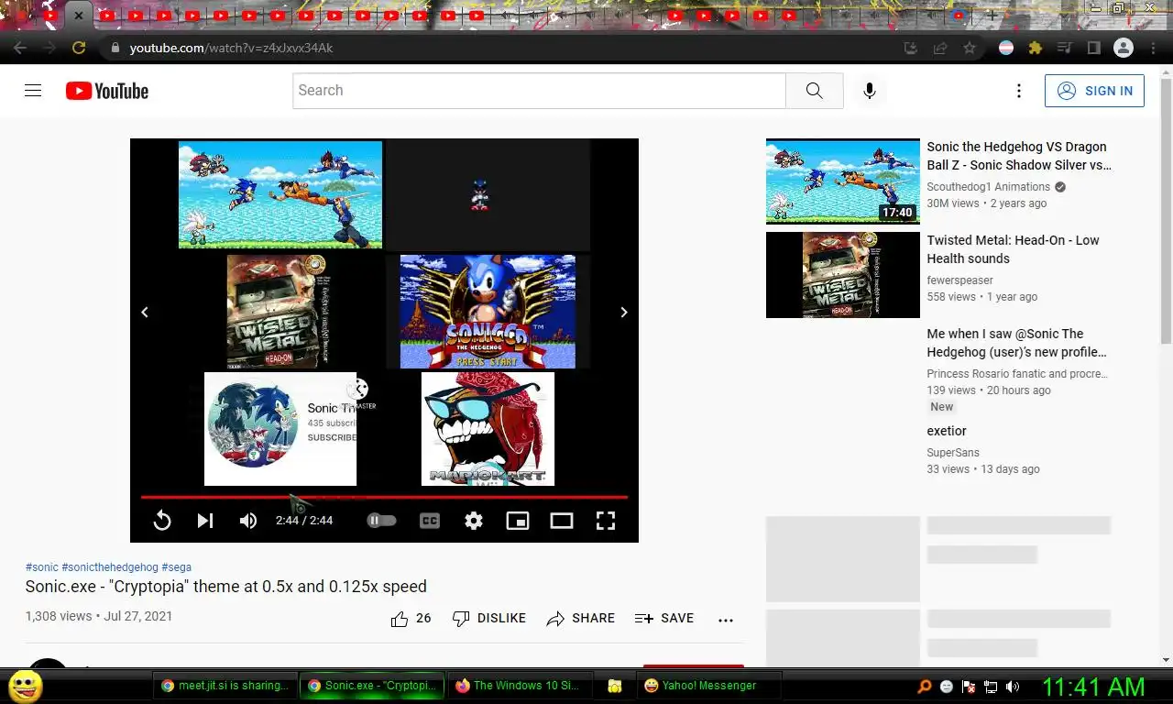The image size is (1173, 704).
Task: Enter full screen mode
Action: (605, 521)
